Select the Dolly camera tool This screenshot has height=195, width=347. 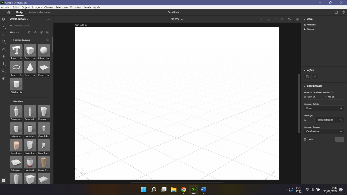(x=4, y=64)
